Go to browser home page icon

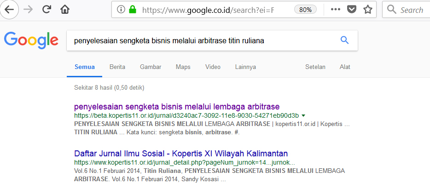65,9
